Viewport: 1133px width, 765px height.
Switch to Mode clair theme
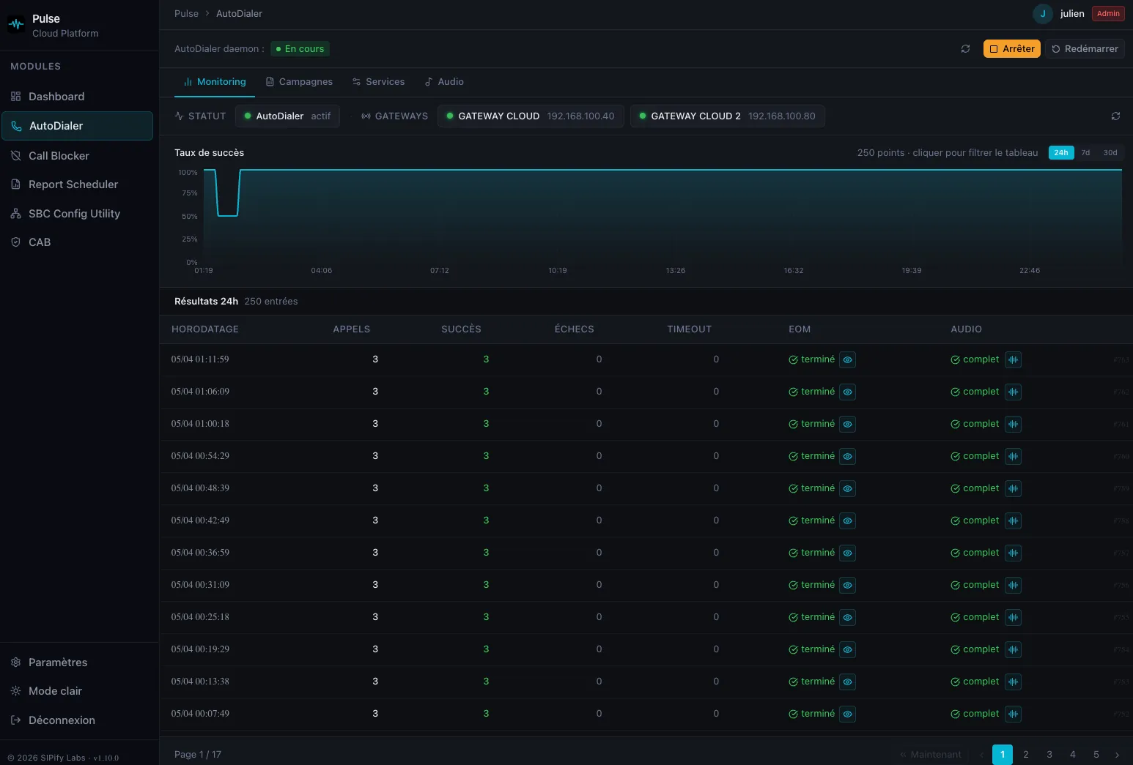[x=77, y=691]
